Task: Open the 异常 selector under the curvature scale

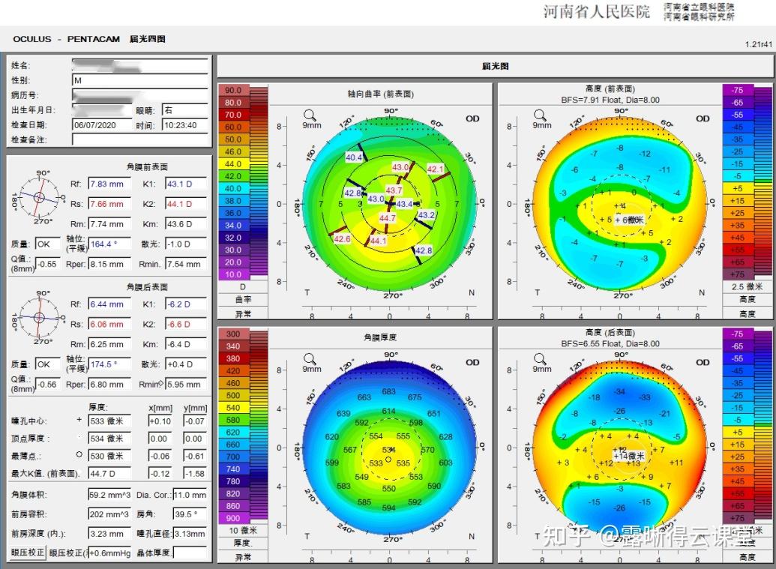Action: click(x=243, y=313)
